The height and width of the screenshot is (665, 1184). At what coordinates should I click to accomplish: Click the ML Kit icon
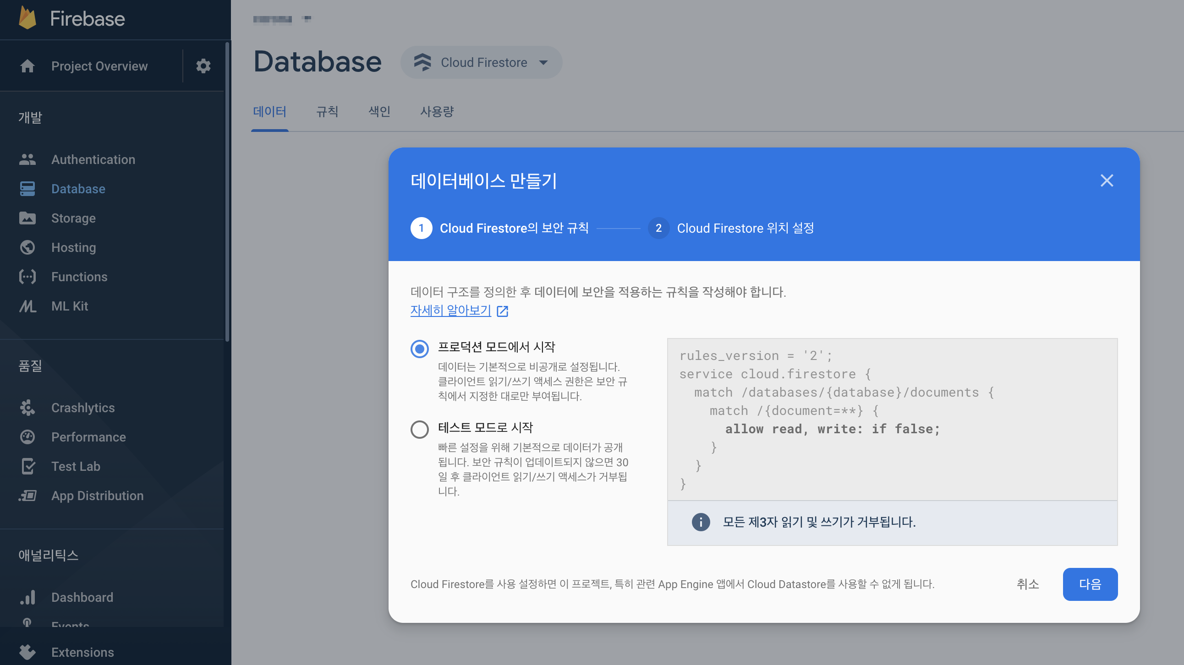27,306
